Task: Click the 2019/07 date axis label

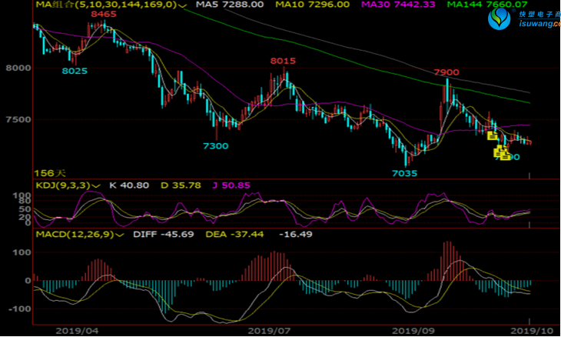Action: 269,331
